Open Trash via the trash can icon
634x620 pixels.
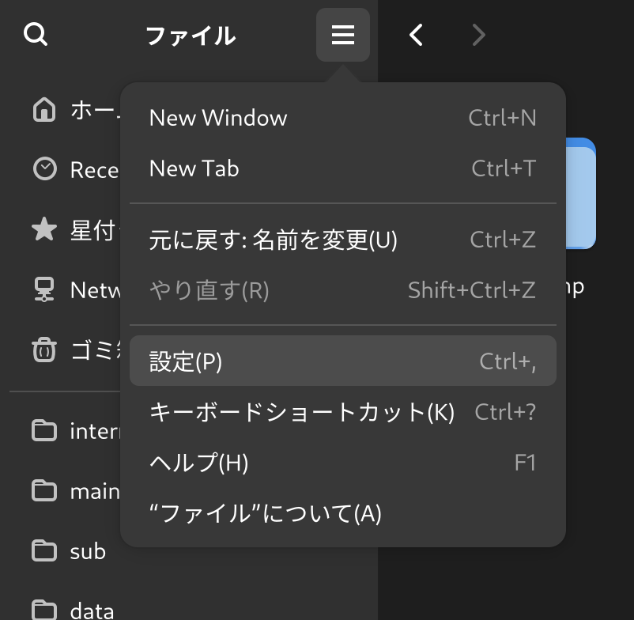44,350
